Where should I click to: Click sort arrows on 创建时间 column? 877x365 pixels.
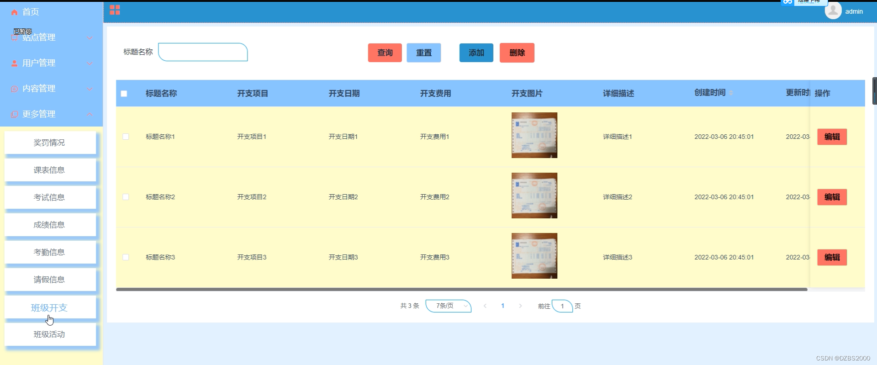click(731, 93)
